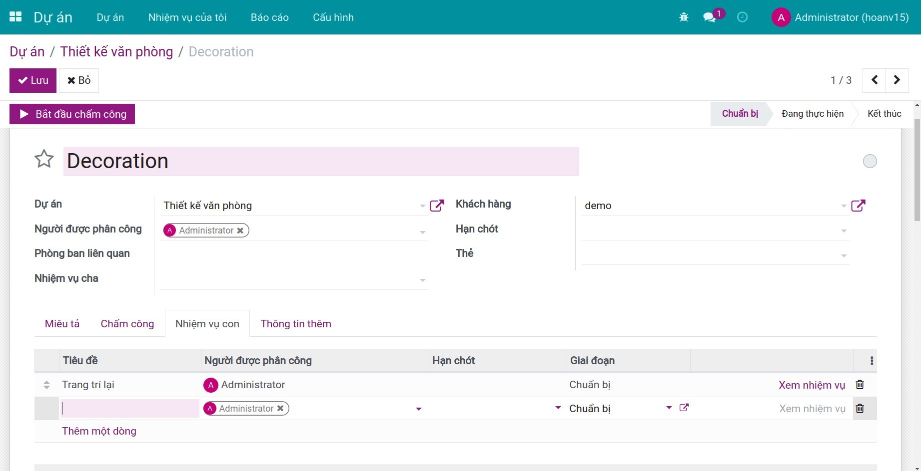Open the activities clock icon
The image size is (921, 471).
tap(742, 17)
